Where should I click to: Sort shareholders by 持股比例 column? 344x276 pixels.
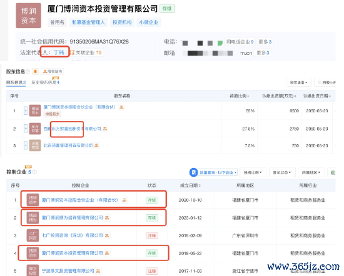tap(239, 96)
